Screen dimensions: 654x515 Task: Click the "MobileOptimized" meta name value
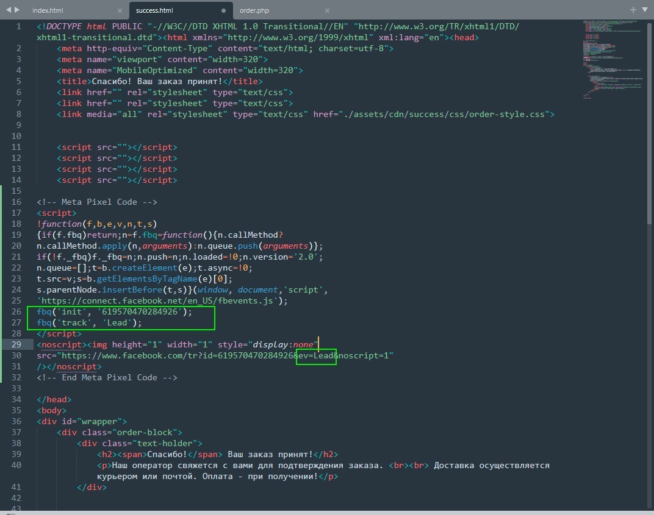click(x=155, y=71)
